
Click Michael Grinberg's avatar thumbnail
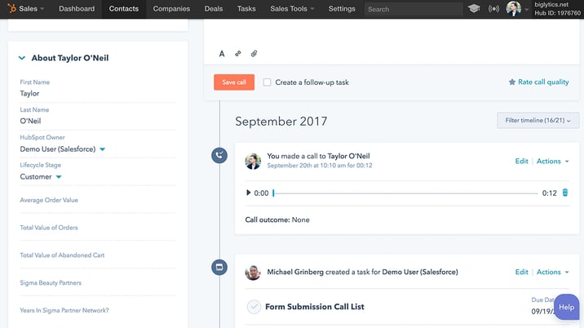point(253,273)
